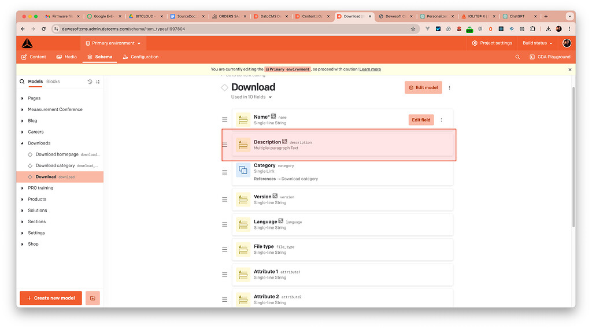The height and width of the screenshot is (329, 592).
Task: Click the Language field localization icon
Action: 280,221
